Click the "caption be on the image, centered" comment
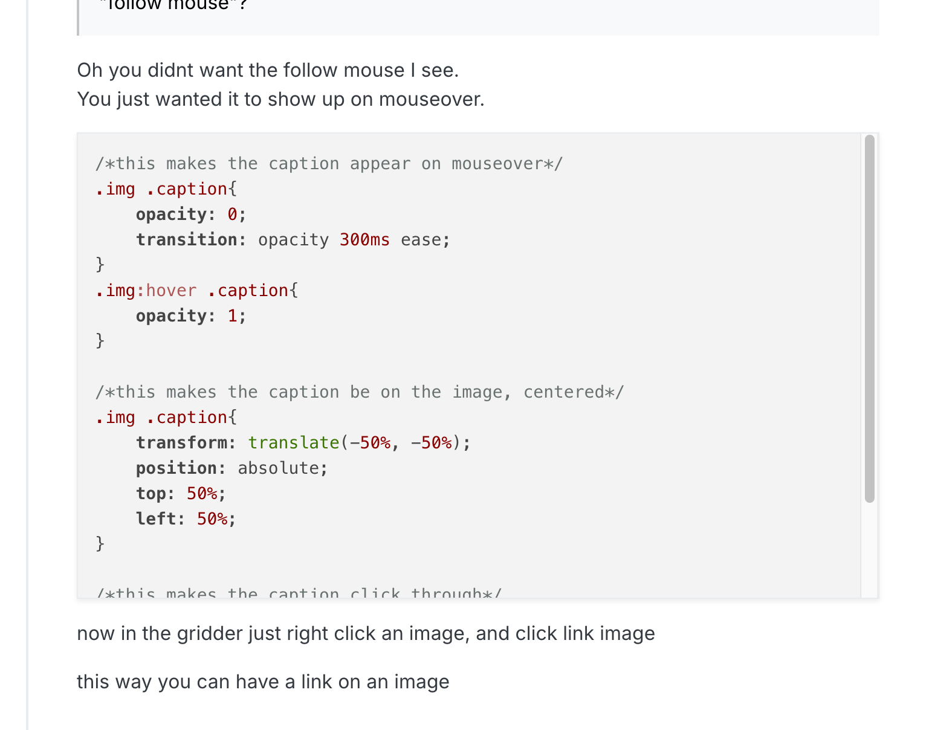This screenshot has height=730, width=932. coord(359,392)
